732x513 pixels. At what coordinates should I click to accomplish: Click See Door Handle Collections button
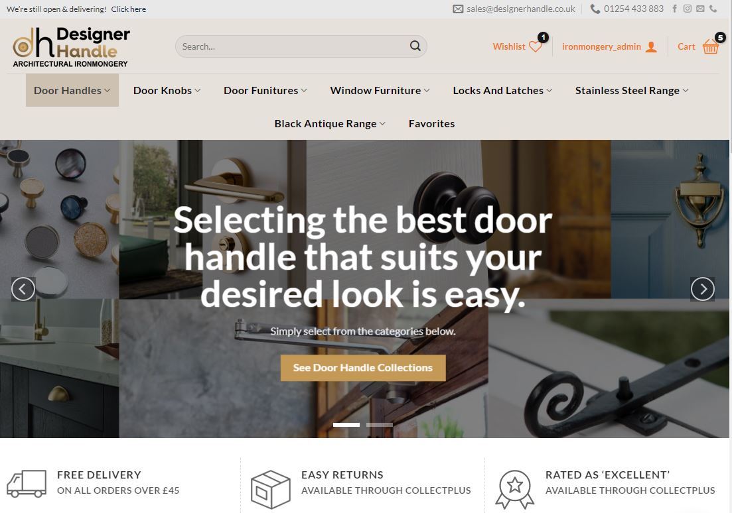(363, 367)
